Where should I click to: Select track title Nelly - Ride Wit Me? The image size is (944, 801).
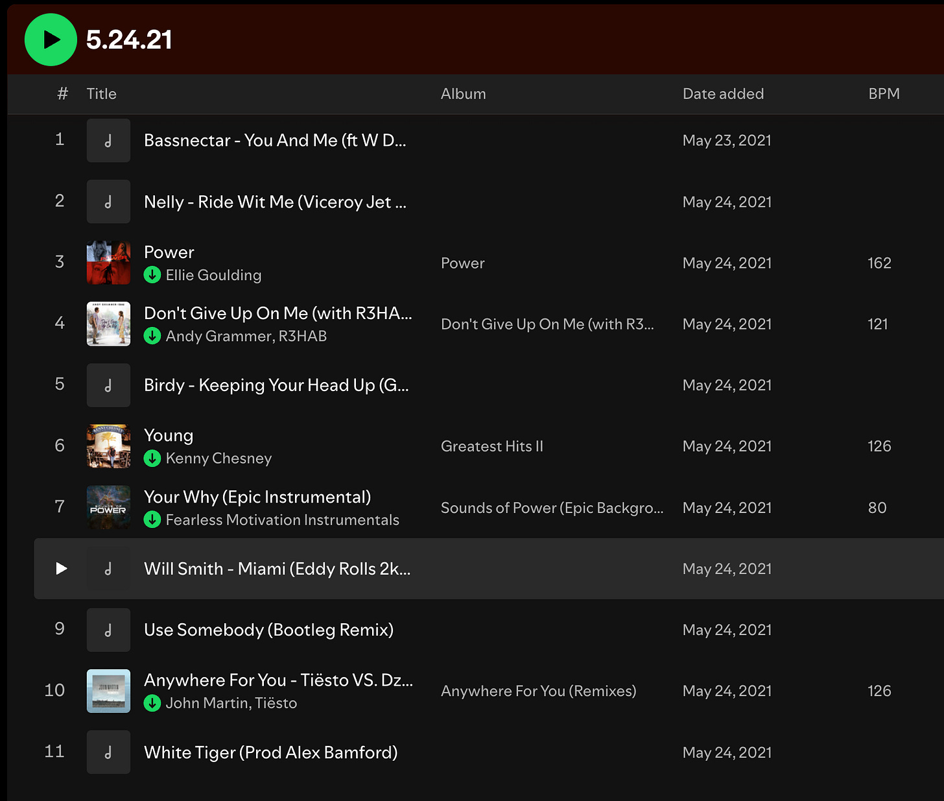point(275,202)
